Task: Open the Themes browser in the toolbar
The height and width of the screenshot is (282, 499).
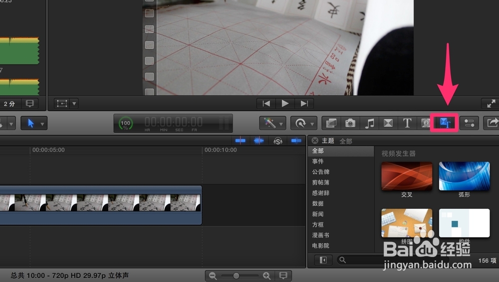Action: tap(444, 123)
